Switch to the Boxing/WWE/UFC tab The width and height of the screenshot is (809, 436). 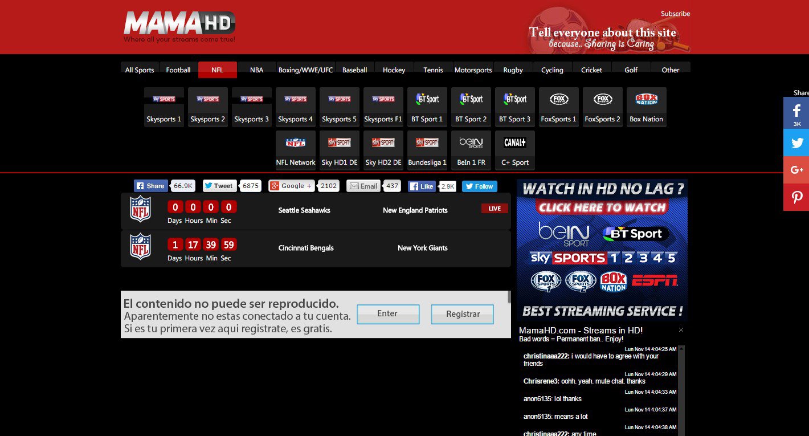coord(305,70)
